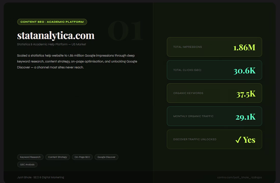The height and width of the screenshot is (183, 280).
Task: Open the Organic Keywords stat card
Action: click(214, 93)
